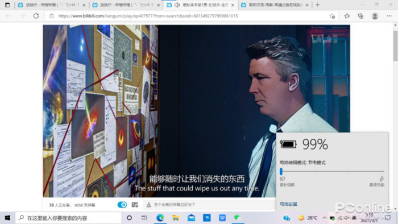Adjust the battery power mode slider handle
This screenshot has height=224, width=398.
tap(281, 172)
